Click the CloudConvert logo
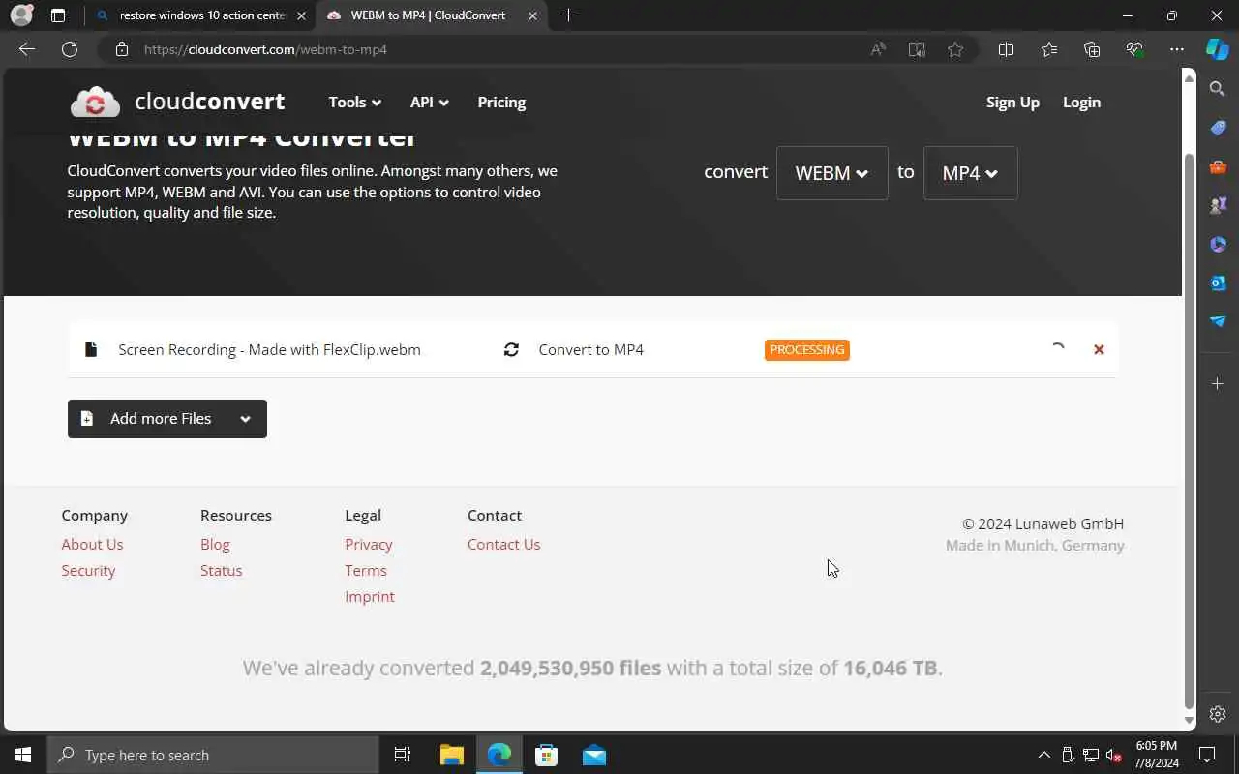Screen dimensions: 1239x774 (177, 102)
